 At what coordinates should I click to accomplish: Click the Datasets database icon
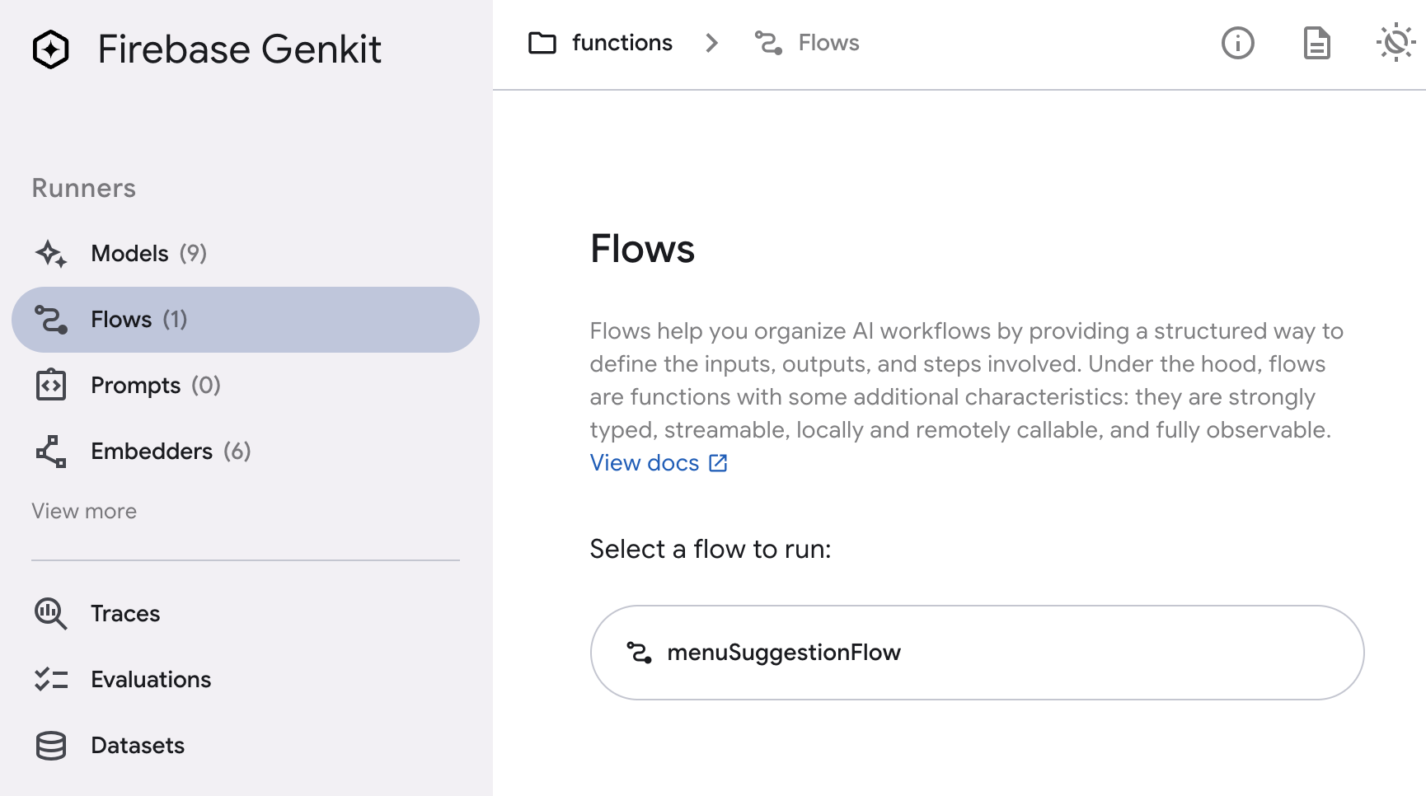click(x=51, y=746)
